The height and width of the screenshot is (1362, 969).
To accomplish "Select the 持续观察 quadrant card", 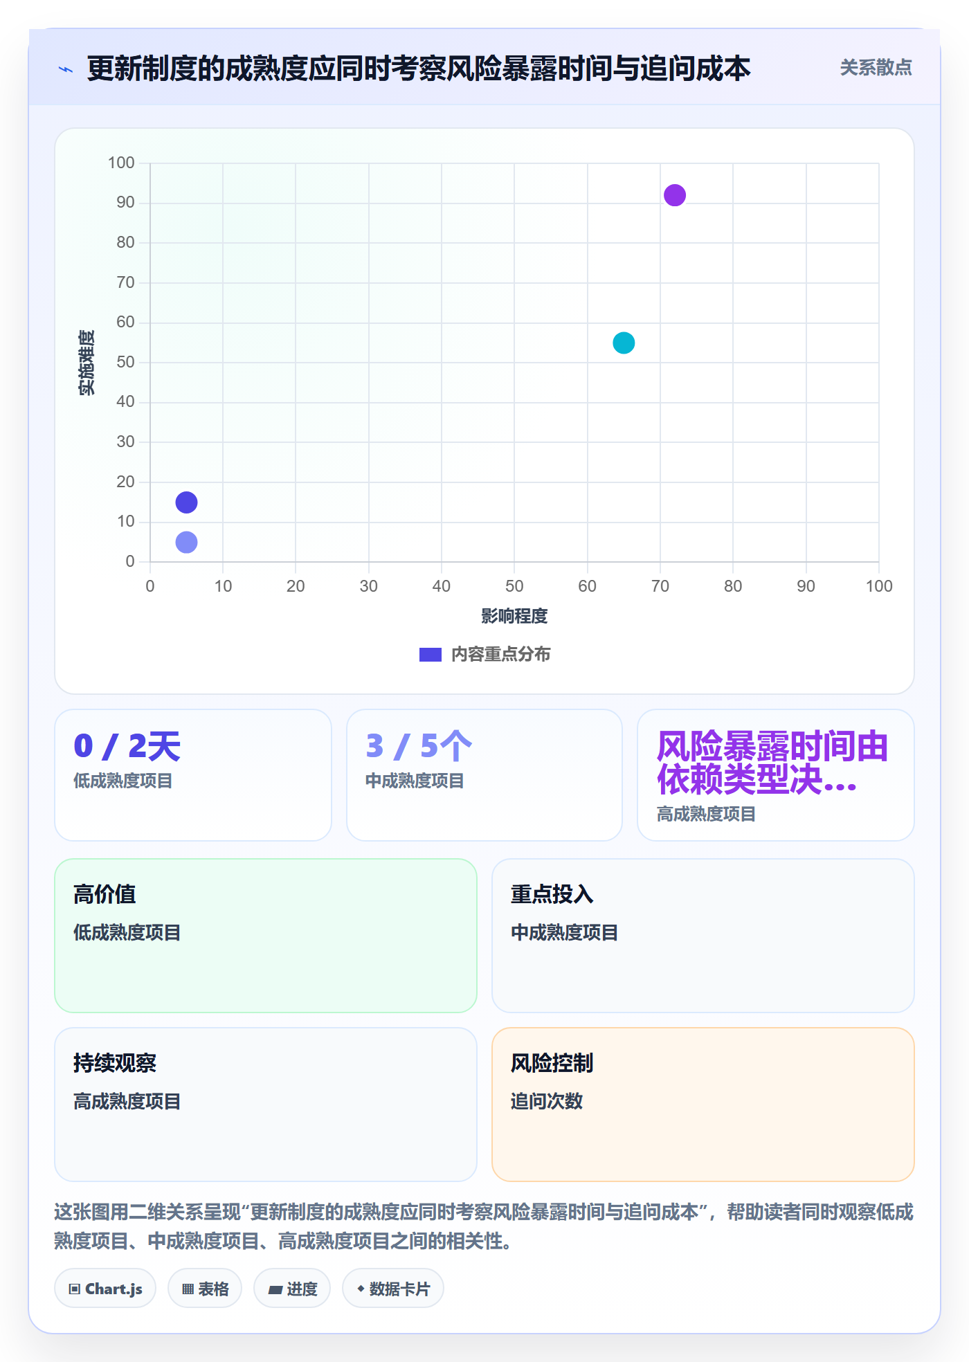I will tap(266, 1105).
